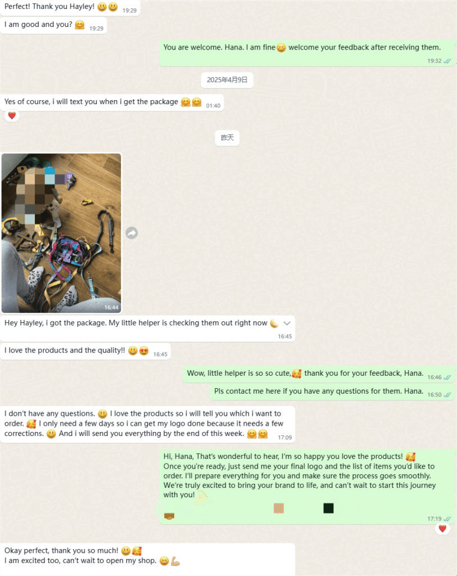Click the 'I don't have any questions' message
This screenshot has height=576, width=457.
(x=148, y=424)
